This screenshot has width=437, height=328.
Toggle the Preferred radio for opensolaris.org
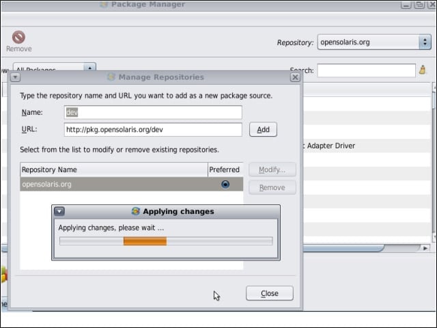coord(225,184)
